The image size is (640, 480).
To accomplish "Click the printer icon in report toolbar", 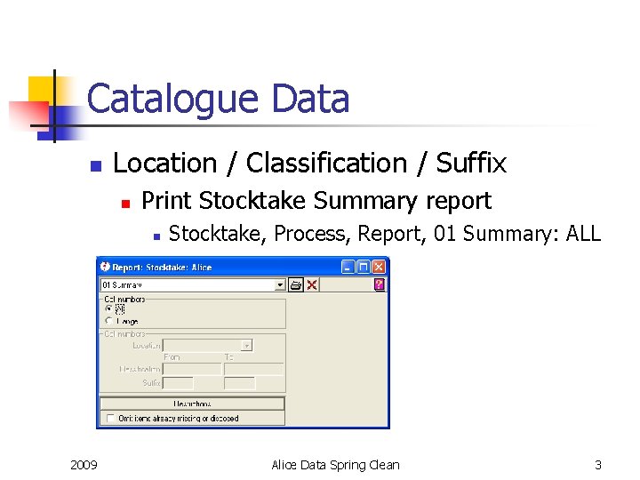I will coord(295,284).
